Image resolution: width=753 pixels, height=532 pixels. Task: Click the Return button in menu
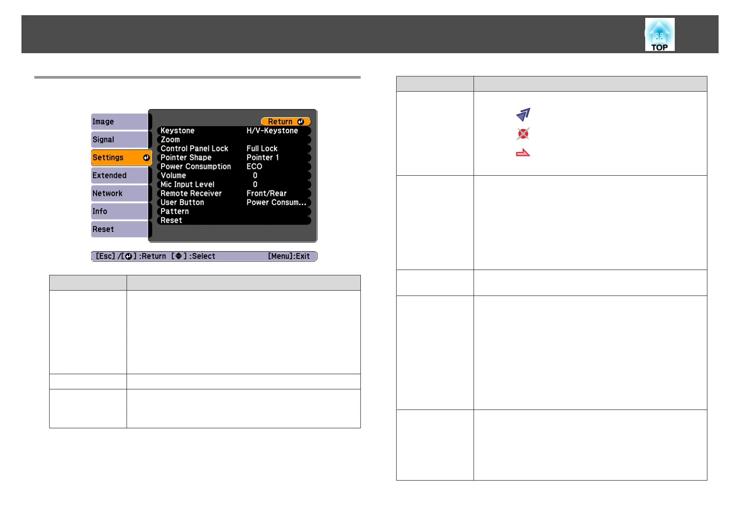click(286, 122)
